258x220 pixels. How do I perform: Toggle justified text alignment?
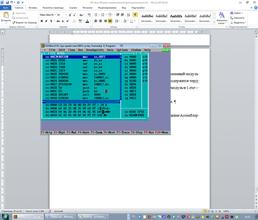(110, 21)
